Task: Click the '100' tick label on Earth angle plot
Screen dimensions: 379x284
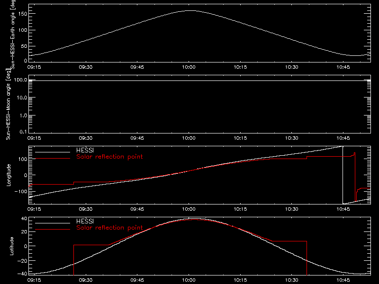Action: coord(23,30)
